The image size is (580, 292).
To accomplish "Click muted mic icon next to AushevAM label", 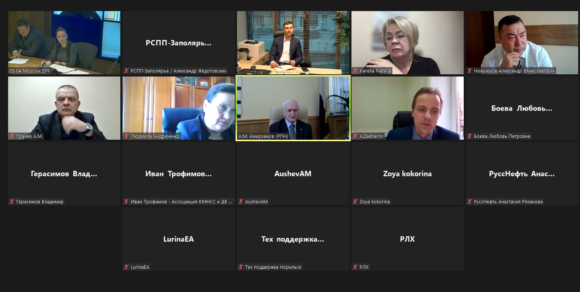I will pyautogui.click(x=241, y=202).
